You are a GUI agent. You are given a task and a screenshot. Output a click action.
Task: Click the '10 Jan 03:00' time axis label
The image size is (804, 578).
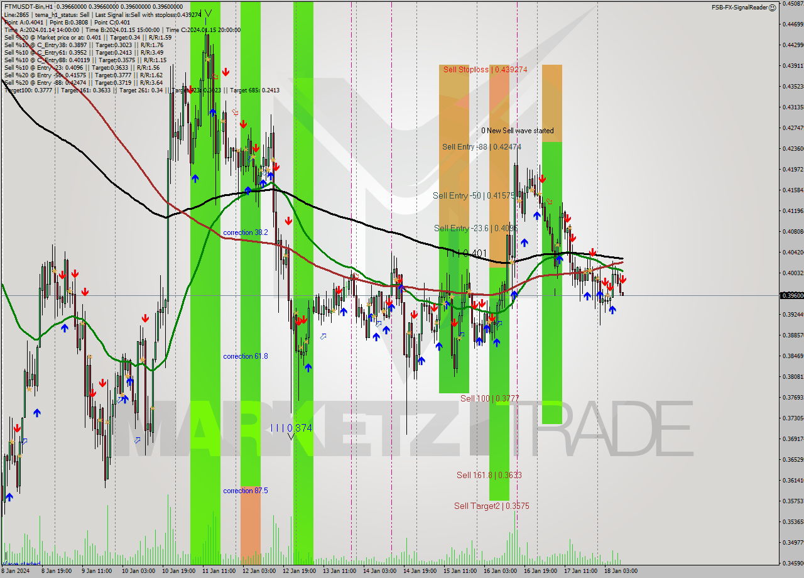(x=139, y=572)
